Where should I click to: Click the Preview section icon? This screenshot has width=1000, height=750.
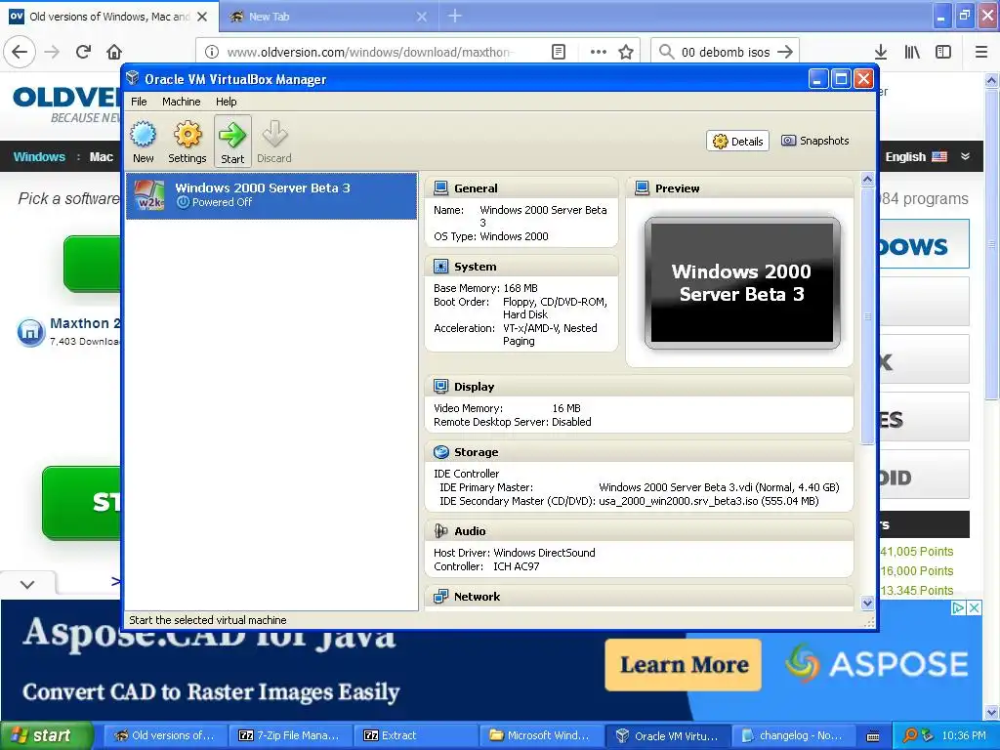coord(643,188)
